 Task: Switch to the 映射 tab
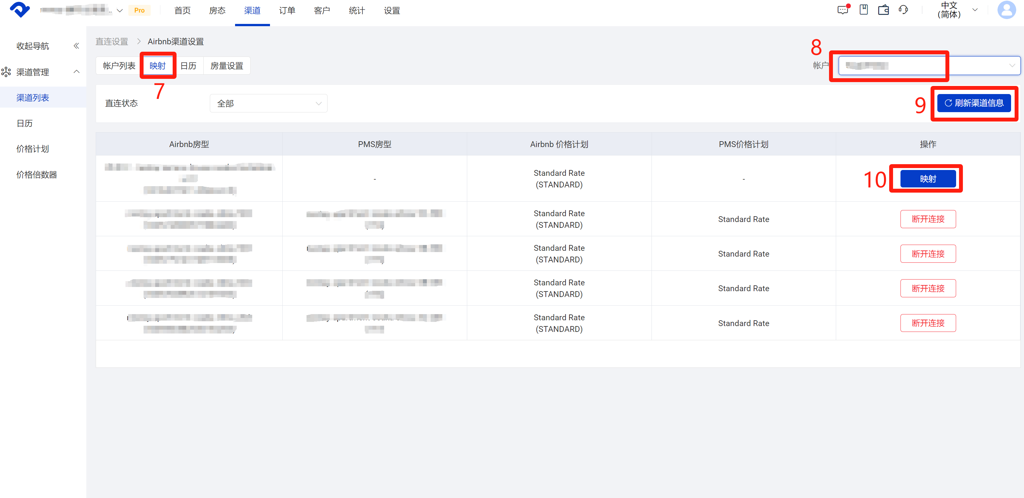click(157, 66)
